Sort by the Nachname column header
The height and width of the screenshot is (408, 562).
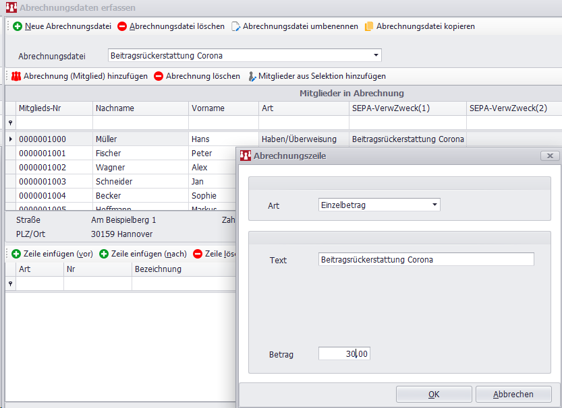point(140,108)
